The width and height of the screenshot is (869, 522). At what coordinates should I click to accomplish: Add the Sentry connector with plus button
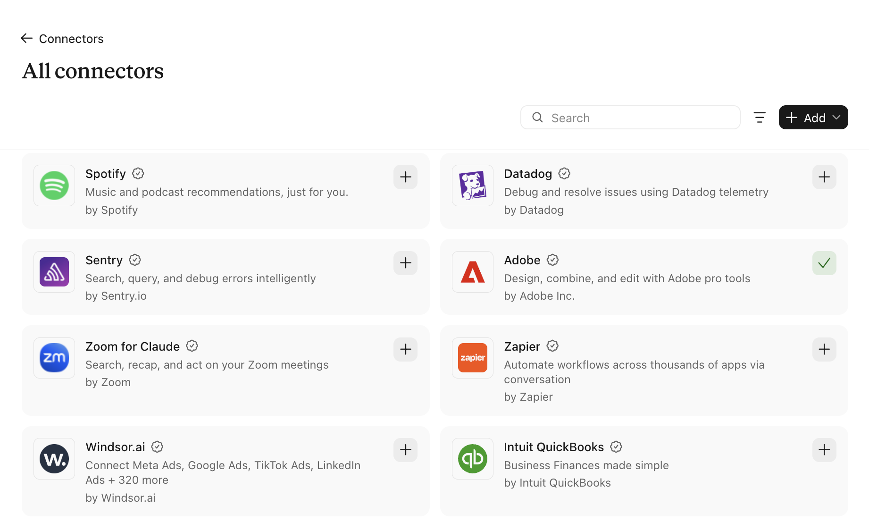pos(406,263)
